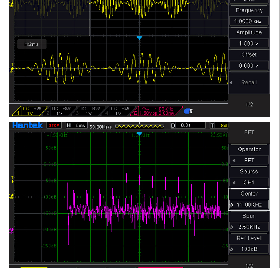Select the Center 11.00KHz menu item
The height and width of the screenshot is (268, 280).
(249, 205)
